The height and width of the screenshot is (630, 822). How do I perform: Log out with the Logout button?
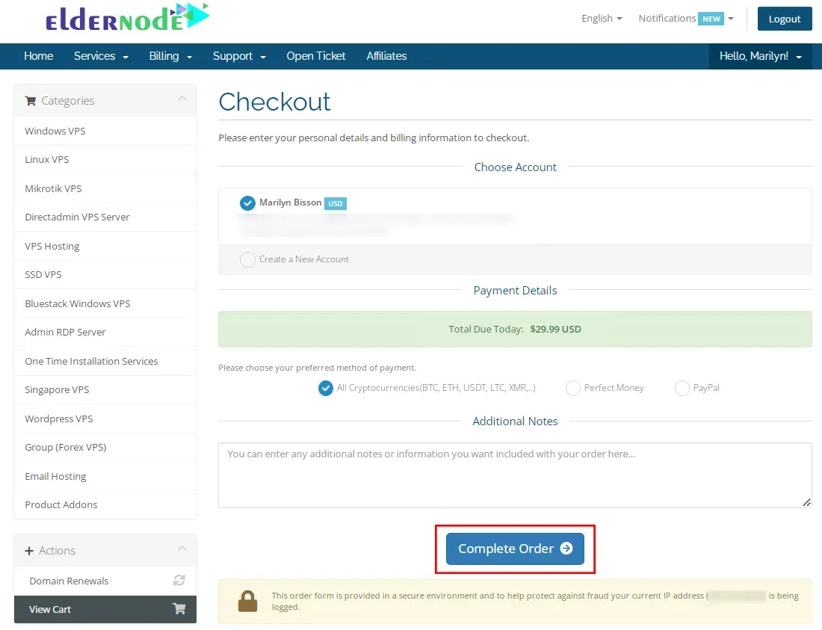[x=784, y=19]
